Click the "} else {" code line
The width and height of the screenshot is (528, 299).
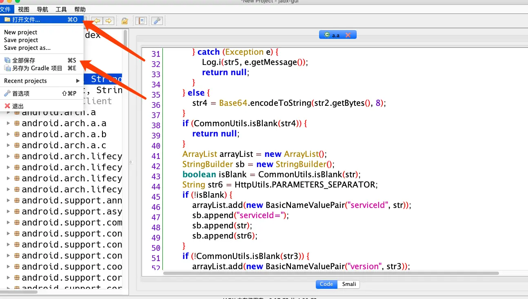click(196, 93)
